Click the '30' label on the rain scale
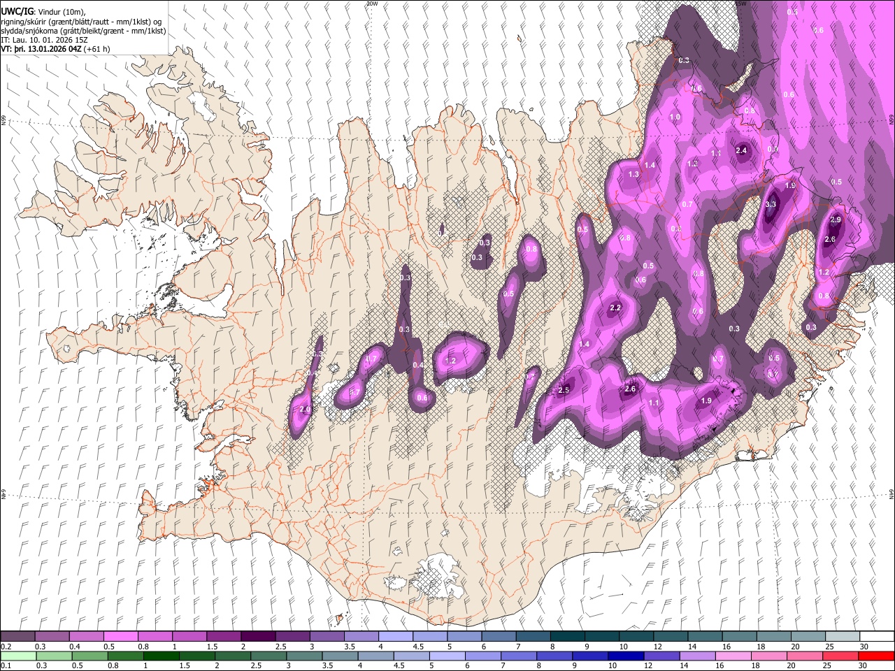The width and height of the screenshot is (895, 671). [864, 666]
